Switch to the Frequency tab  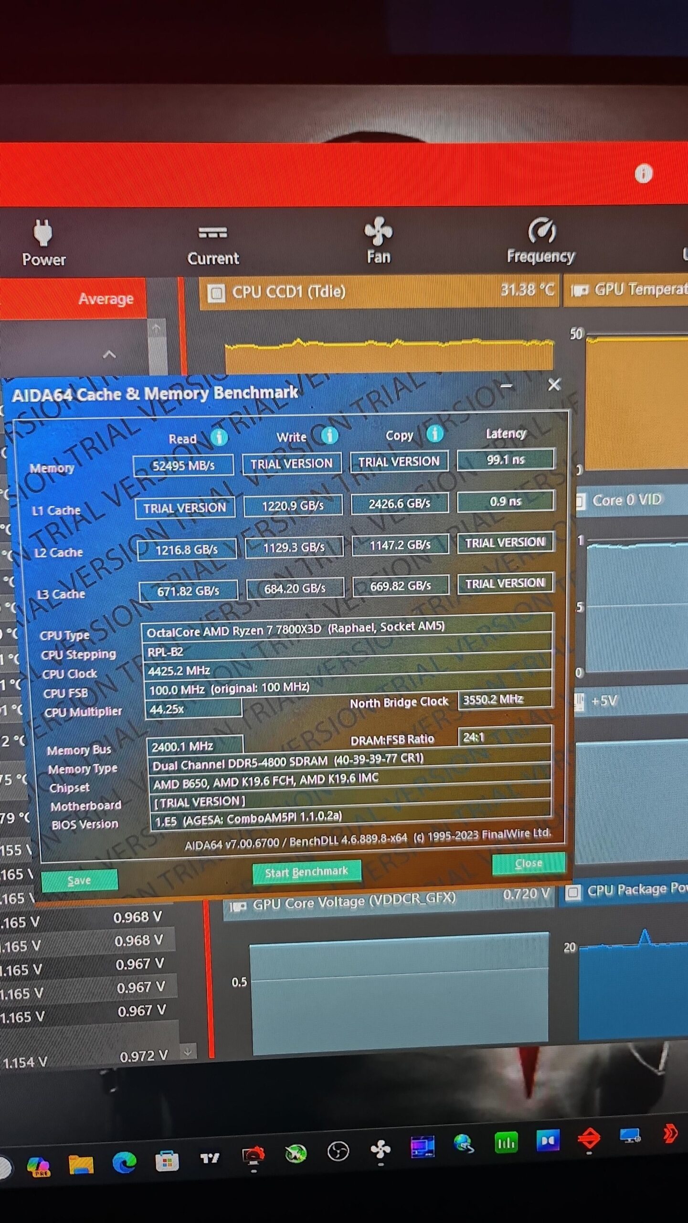541,241
